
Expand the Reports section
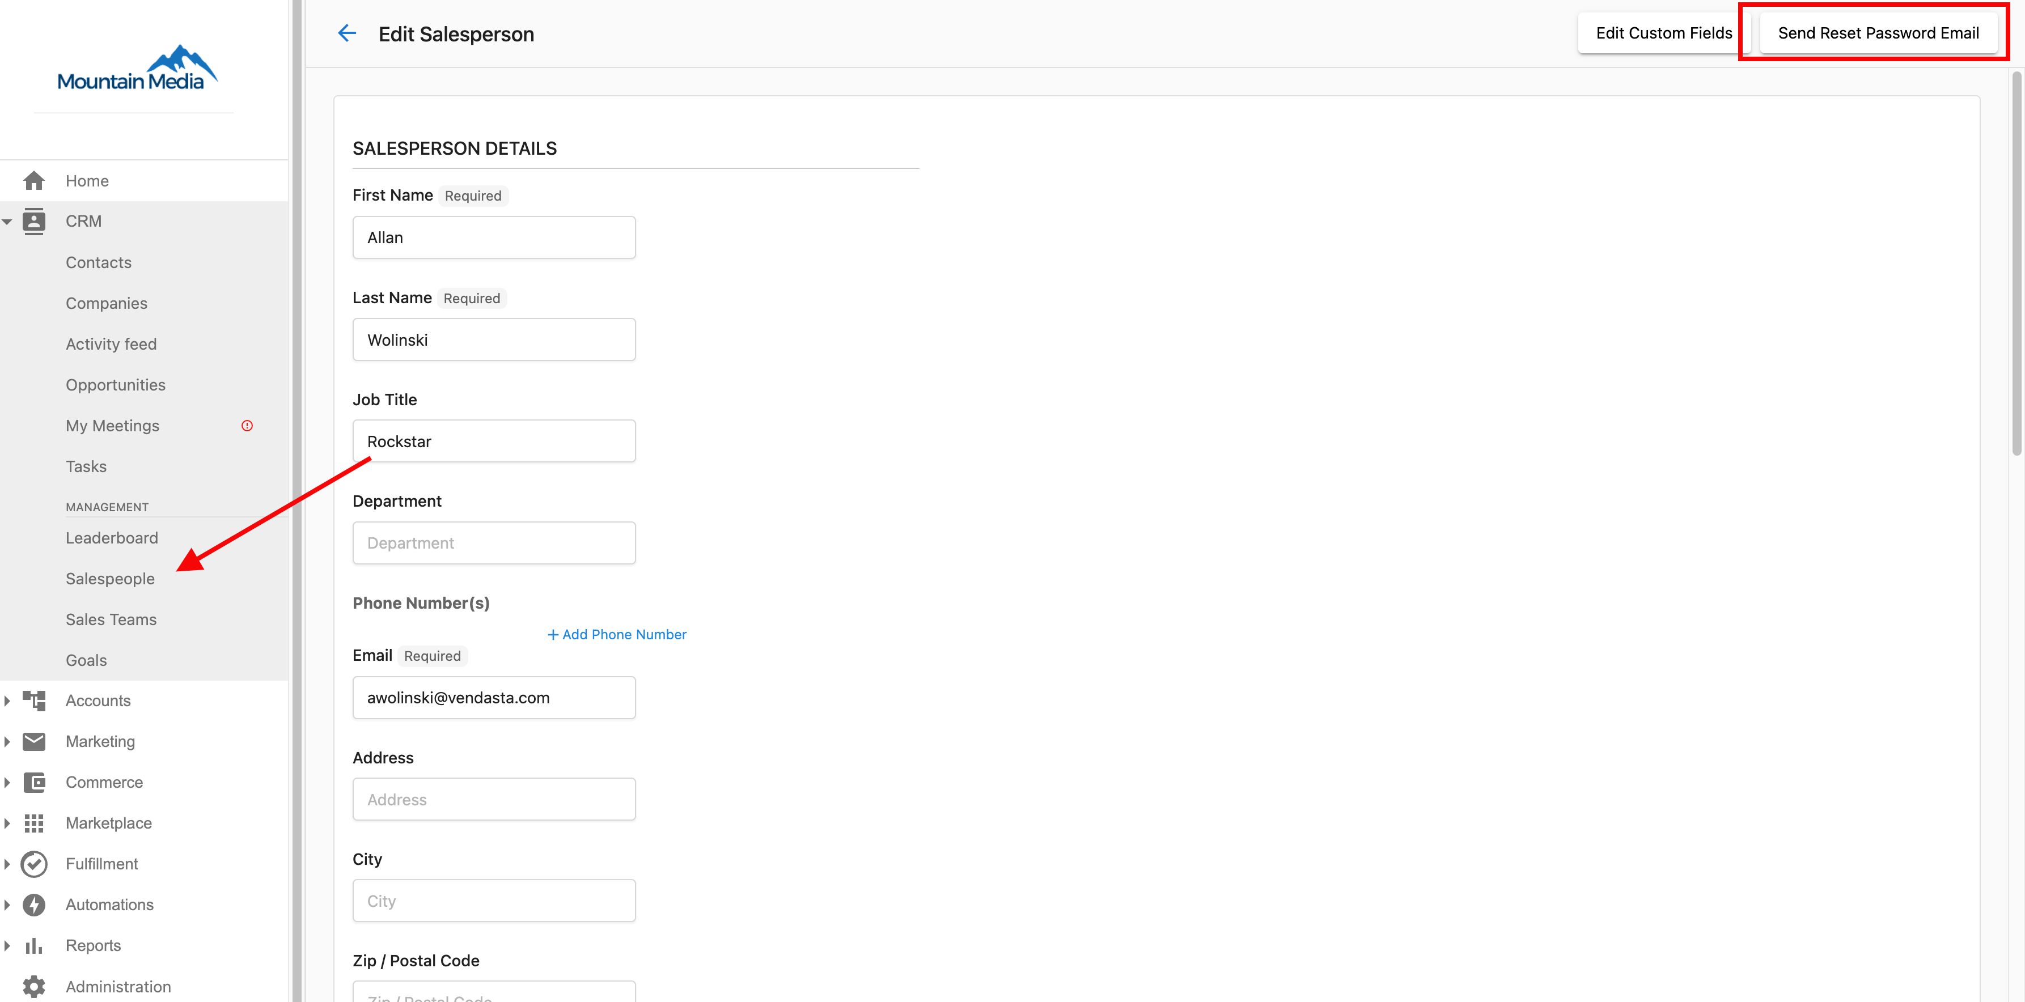[8, 945]
